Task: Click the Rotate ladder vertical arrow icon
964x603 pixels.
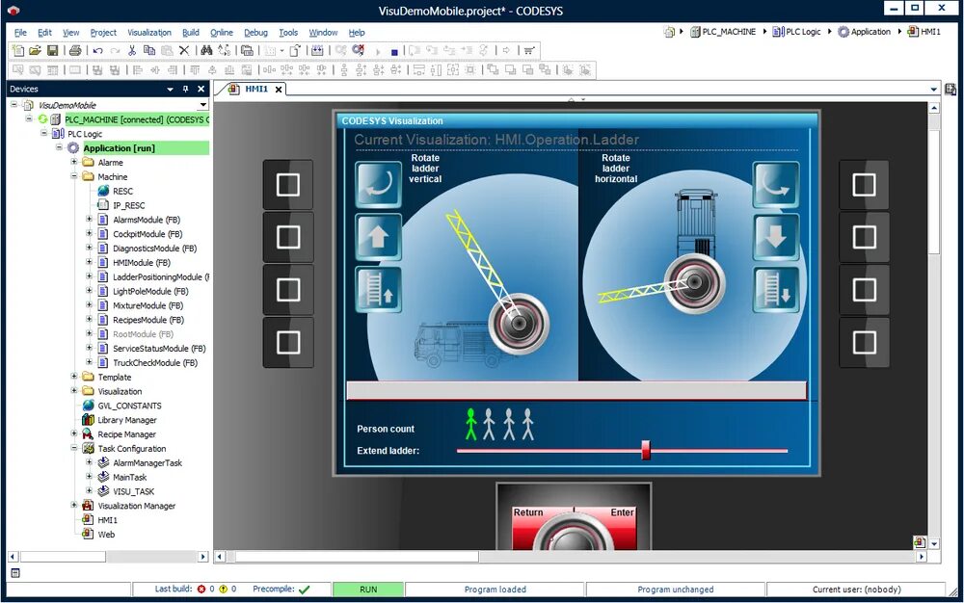Action: click(378, 184)
